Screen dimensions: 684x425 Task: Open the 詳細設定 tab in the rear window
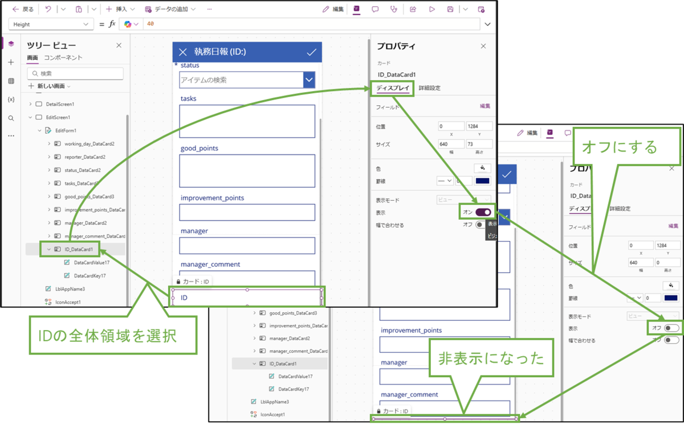click(x=620, y=209)
